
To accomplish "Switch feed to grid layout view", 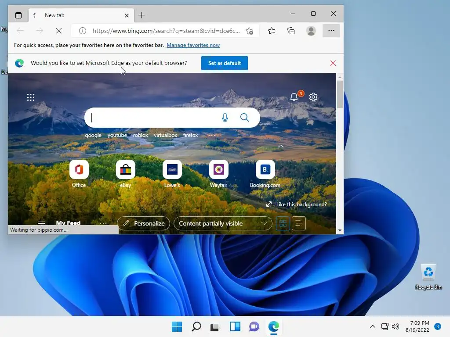I will (283, 223).
